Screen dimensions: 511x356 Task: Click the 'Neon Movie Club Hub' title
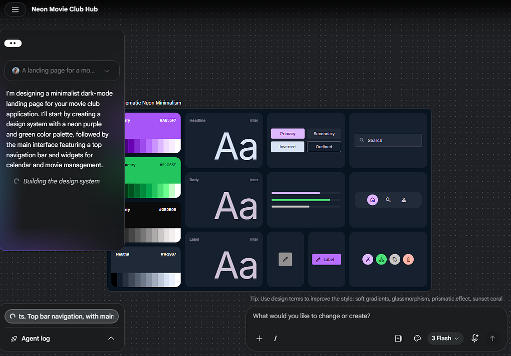coord(64,9)
